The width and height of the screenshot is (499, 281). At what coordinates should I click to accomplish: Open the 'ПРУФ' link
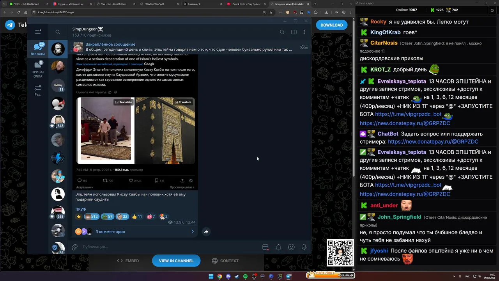coord(81,210)
